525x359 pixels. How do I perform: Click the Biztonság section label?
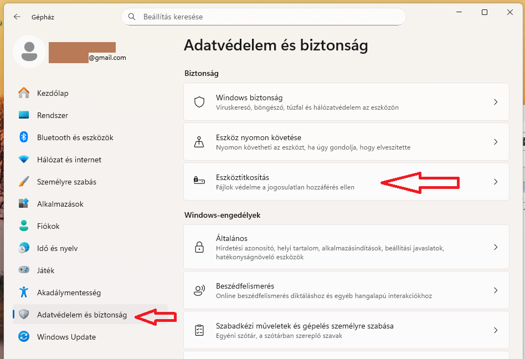tap(202, 73)
